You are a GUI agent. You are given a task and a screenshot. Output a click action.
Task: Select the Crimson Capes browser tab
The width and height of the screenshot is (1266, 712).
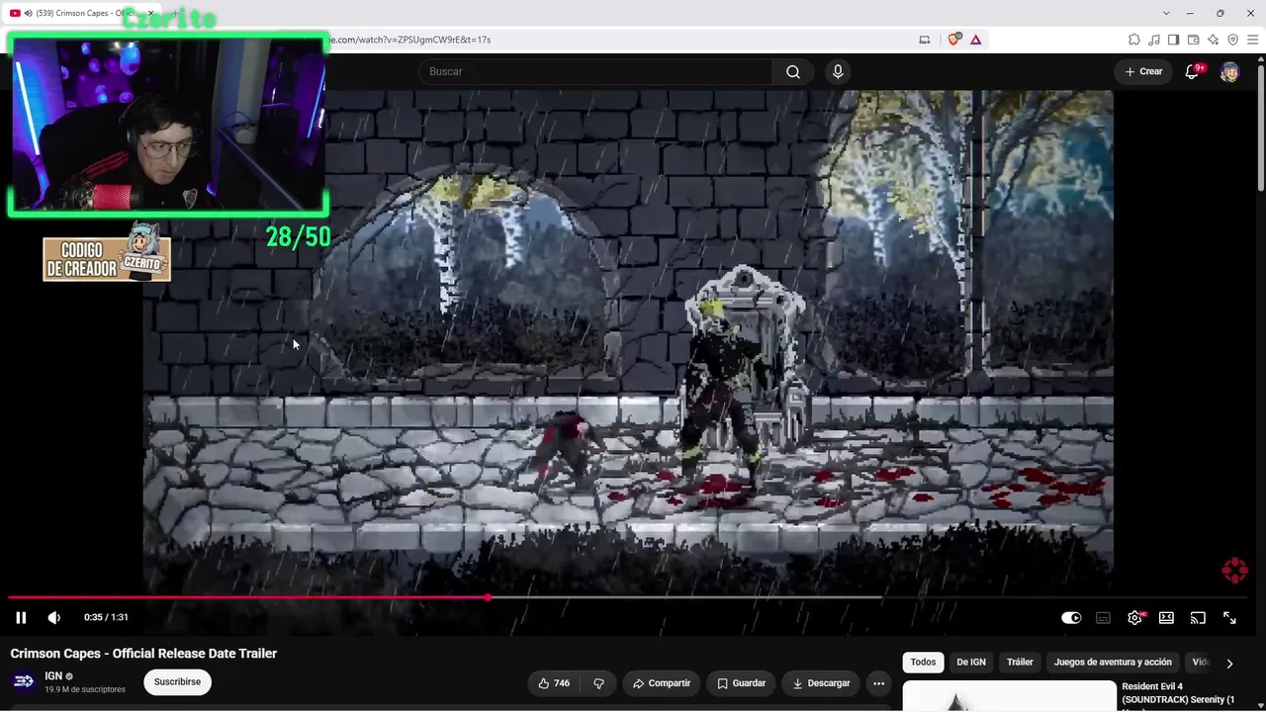84,13
